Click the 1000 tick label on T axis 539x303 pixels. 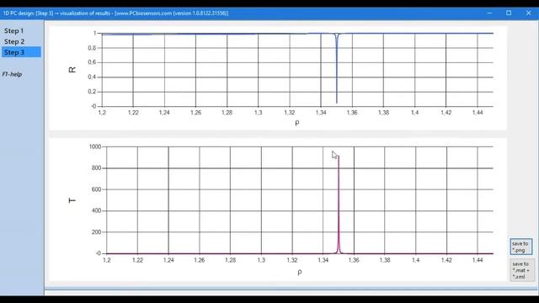pos(95,146)
